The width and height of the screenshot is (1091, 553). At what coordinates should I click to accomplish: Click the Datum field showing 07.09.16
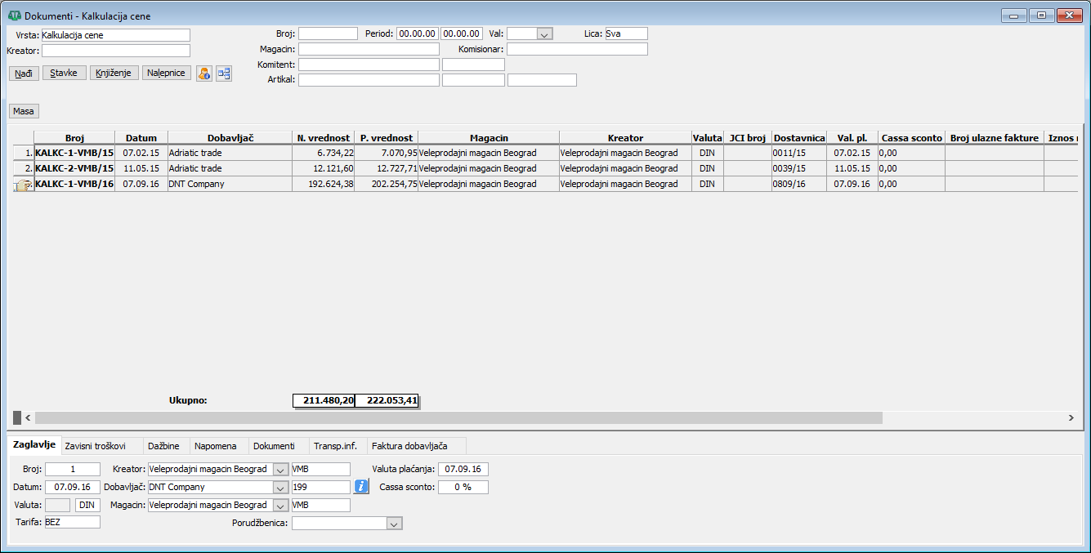point(73,487)
